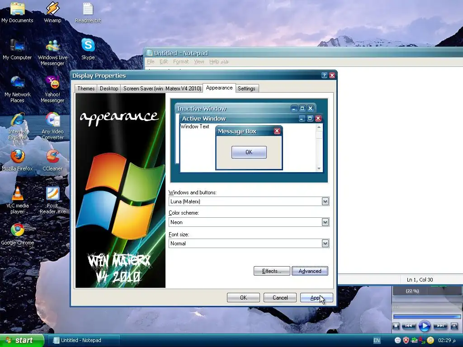Expand the Color scheme dropdown showing Neon
The width and height of the screenshot is (463, 347).
(325, 222)
